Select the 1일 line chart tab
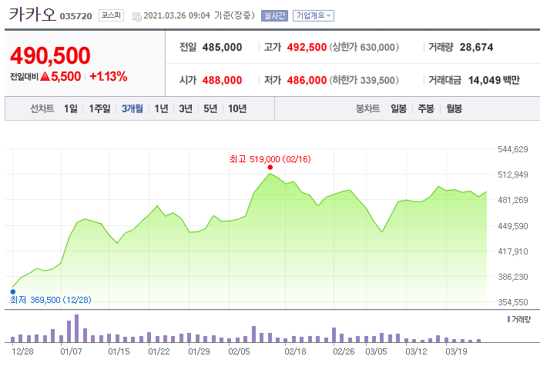The image size is (540, 366). (71, 108)
